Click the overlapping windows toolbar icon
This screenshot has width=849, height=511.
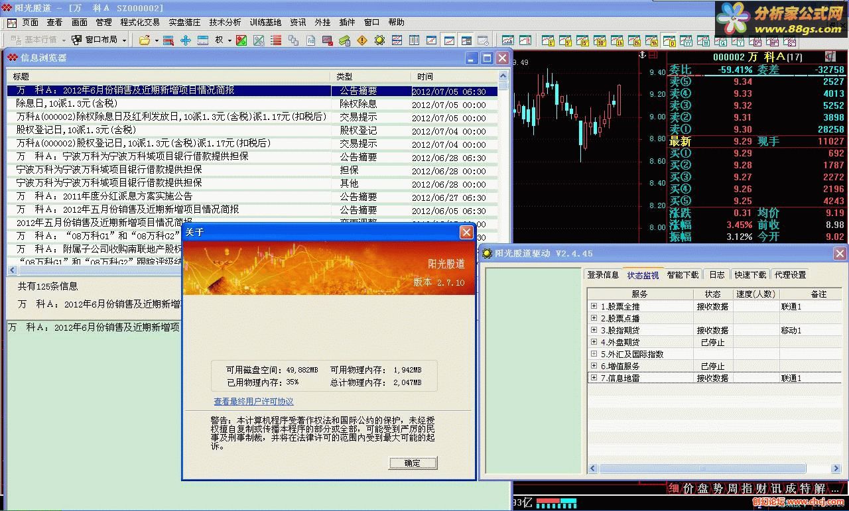point(293,40)
